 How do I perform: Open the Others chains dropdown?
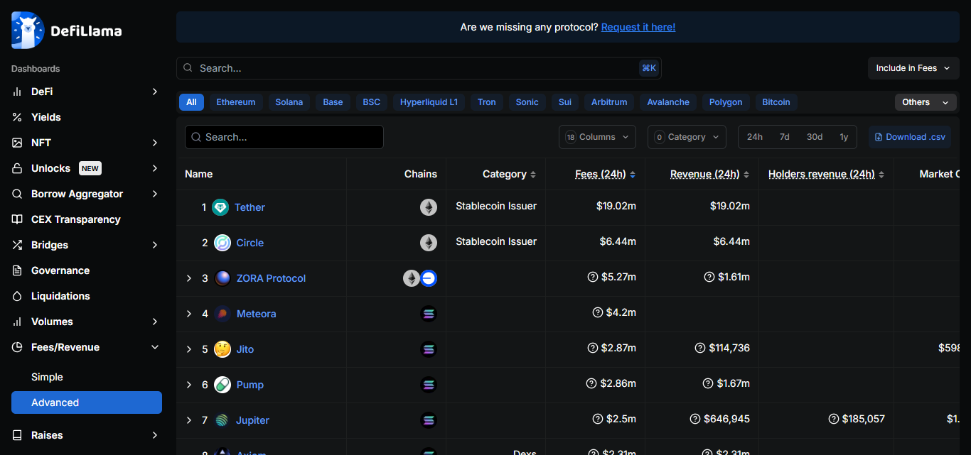point(926,102)
